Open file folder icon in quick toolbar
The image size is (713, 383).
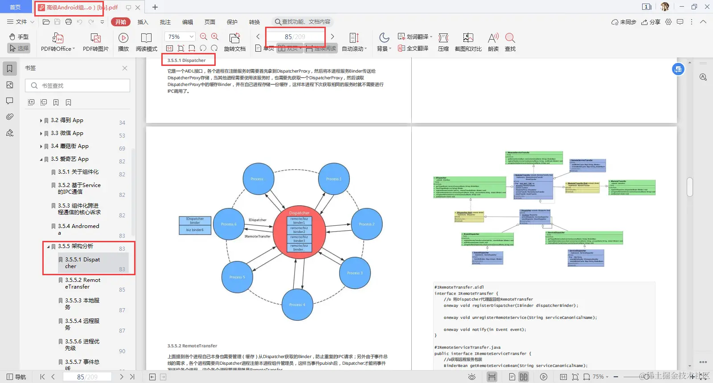coord(46,21)
